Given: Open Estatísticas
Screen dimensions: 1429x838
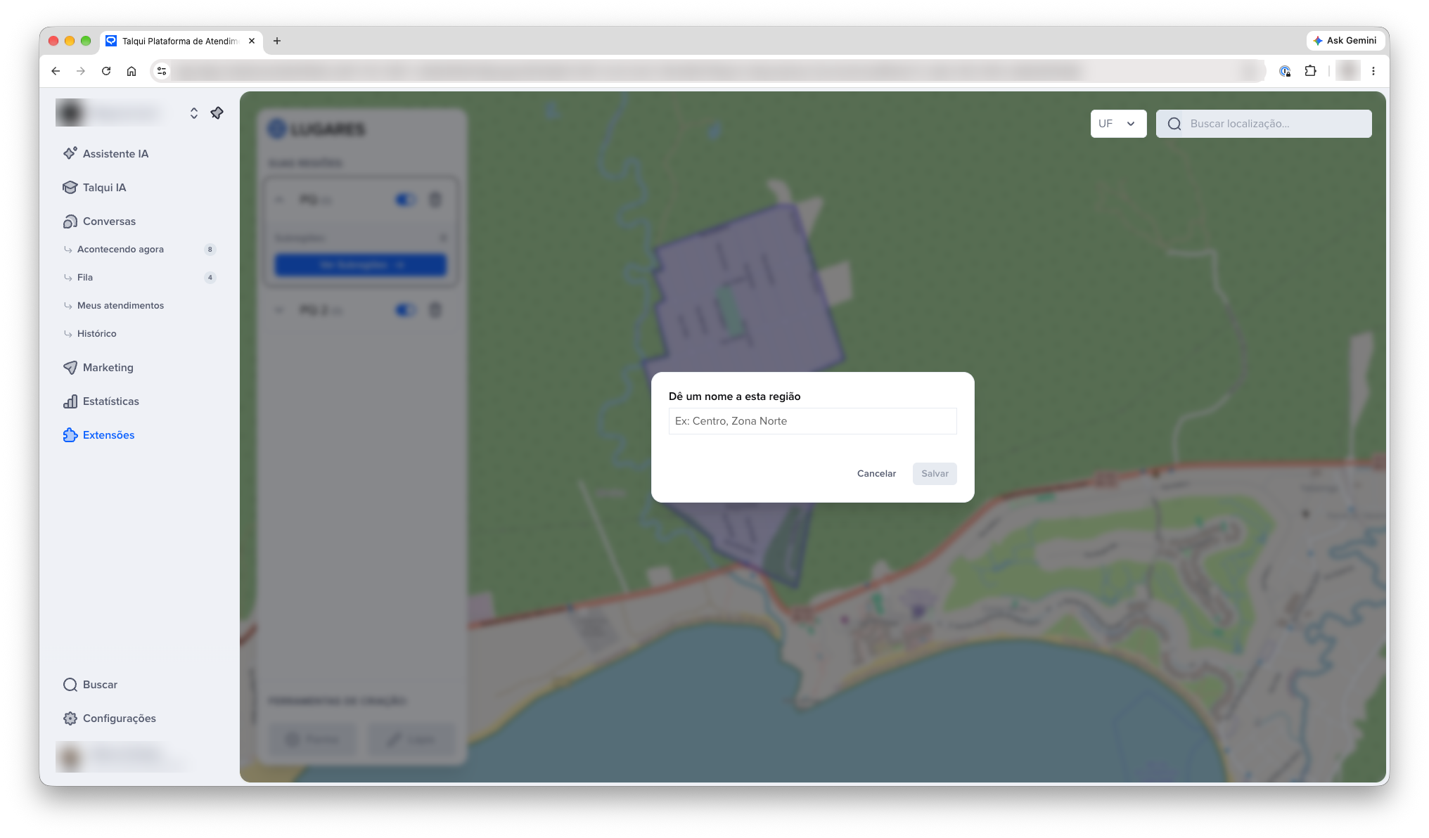Looking at the screenshot, I should click(101, 401).
